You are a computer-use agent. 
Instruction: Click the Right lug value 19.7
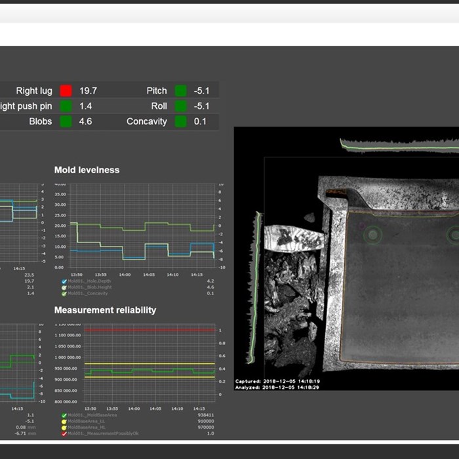[x=88, y=90]
